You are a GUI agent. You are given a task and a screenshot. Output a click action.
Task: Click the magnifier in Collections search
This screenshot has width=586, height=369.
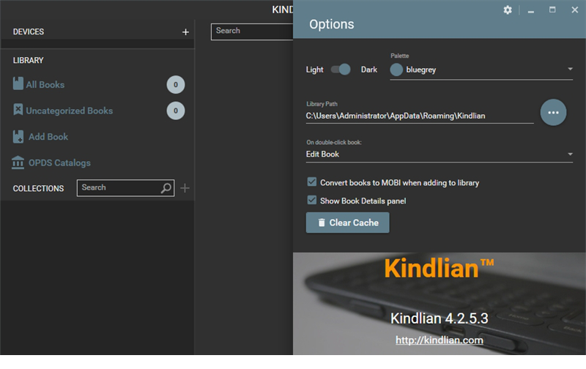tap(166, 188)
